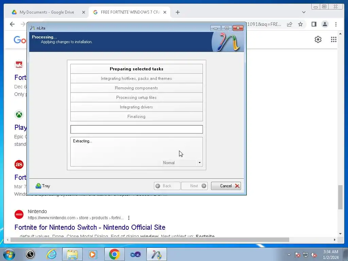Click the Nintendo URL breadcrumb

76,218
